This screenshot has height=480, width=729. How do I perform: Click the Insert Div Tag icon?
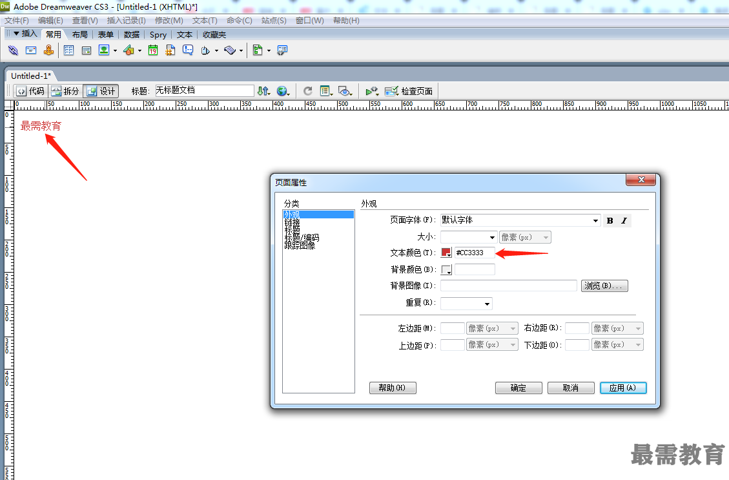click(x=86, y=50)
